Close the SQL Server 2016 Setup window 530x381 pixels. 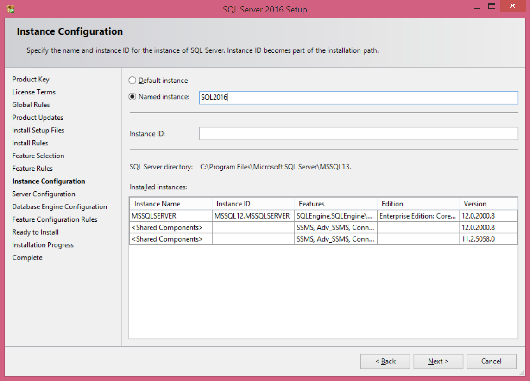pyautogui.click(x=512, y=6)
